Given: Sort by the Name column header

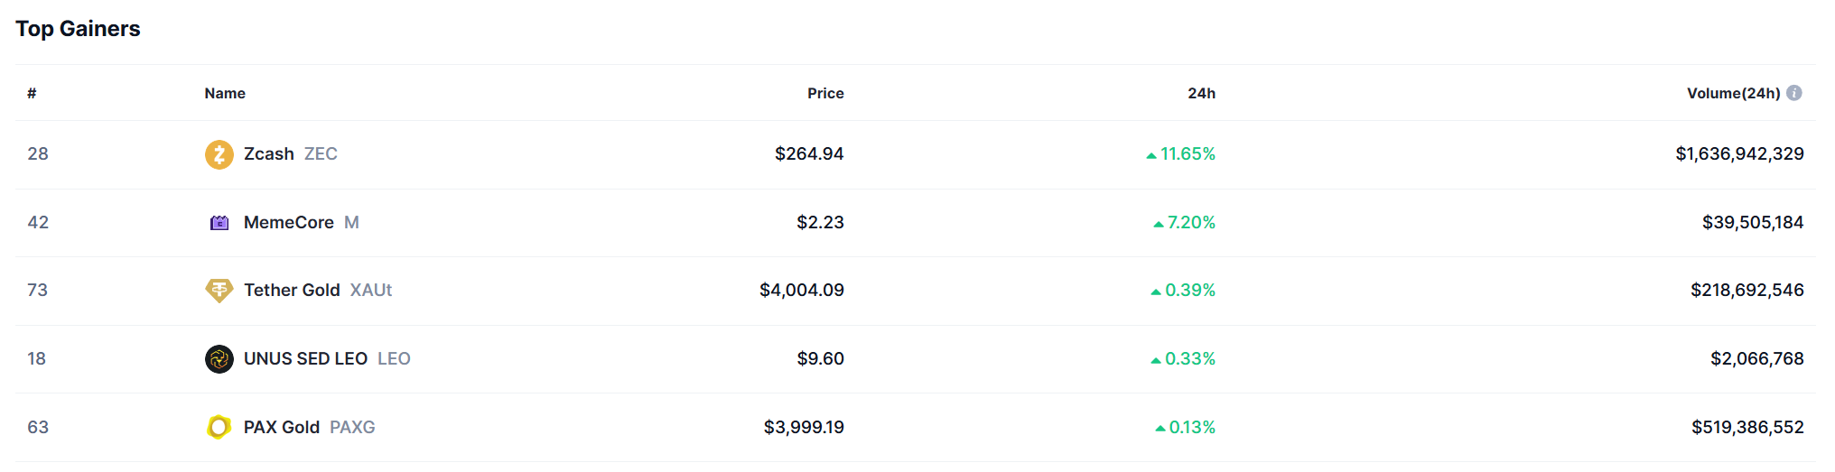Looking at the screenshot, I should [x=225, y=94].
